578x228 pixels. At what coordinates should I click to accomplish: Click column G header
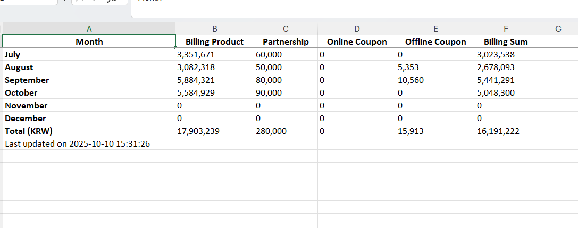pyautogui.click(x=558, y=29)
